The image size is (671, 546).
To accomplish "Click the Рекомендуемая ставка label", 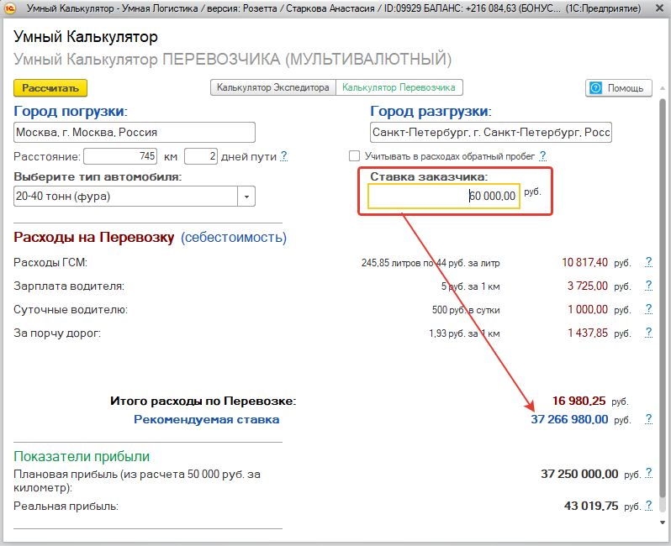I will pos(207,419).
